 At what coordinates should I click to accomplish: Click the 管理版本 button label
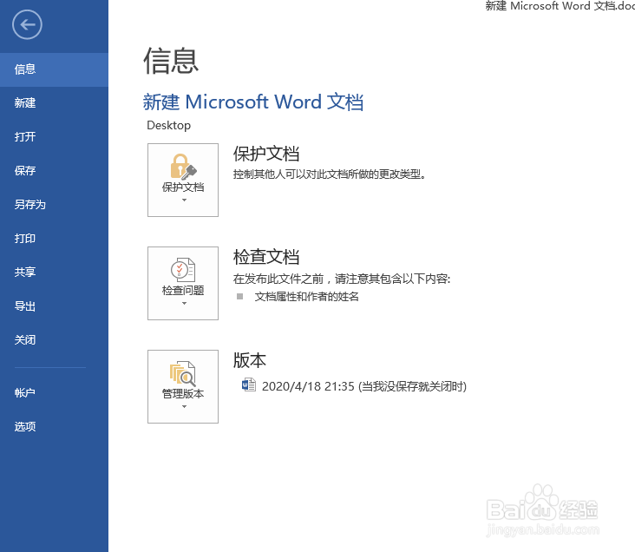183,394
